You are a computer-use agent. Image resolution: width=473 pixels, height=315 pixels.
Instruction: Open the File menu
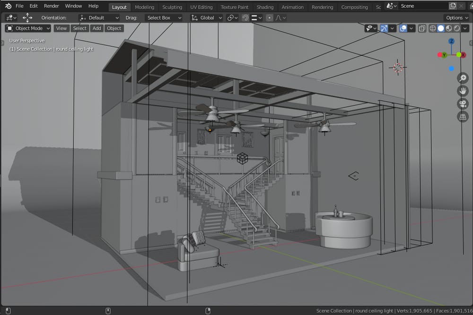(x=19, y=6)
